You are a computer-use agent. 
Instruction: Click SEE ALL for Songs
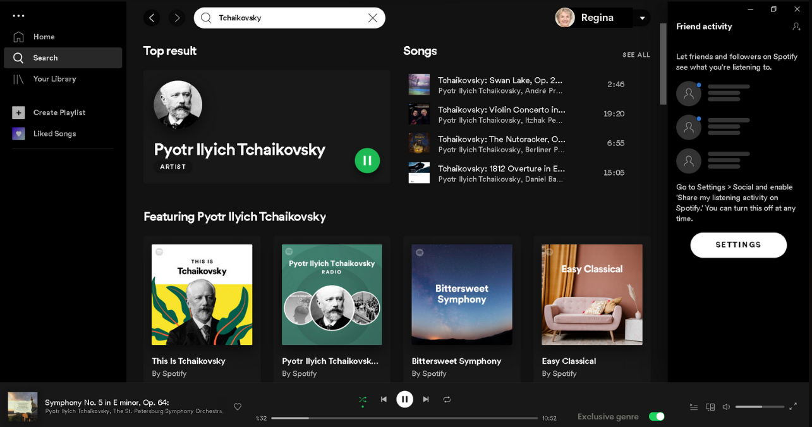[636, 55]
